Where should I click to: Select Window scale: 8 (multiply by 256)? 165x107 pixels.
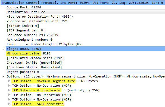[x=56, y=90]
